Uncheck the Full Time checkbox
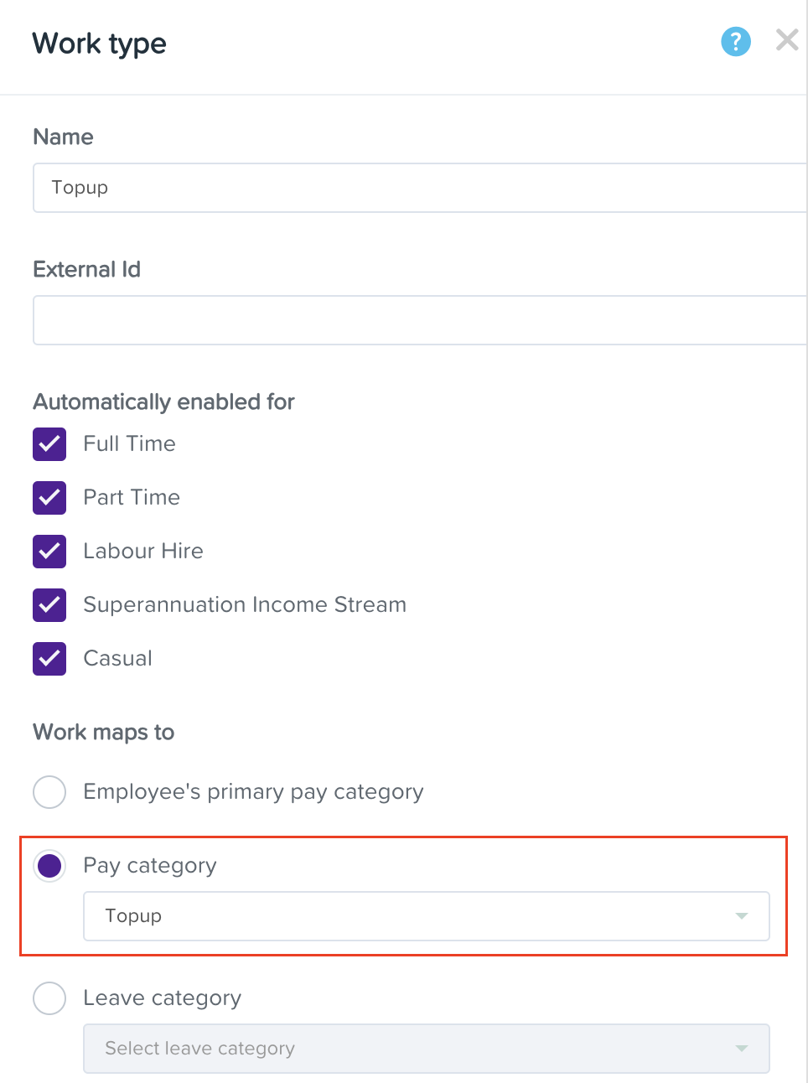Image resolution: width=808 pixels, height=1083 pixels. (x=49, y=444)
